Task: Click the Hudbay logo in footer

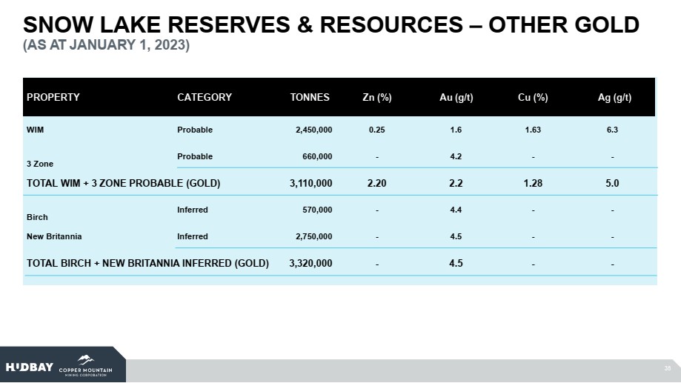Action: pos(30,367)
